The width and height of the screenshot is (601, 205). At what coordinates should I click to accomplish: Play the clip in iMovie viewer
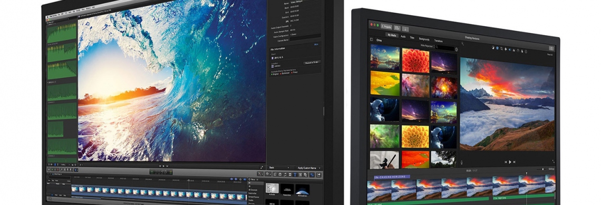click(x=510, y=162)
